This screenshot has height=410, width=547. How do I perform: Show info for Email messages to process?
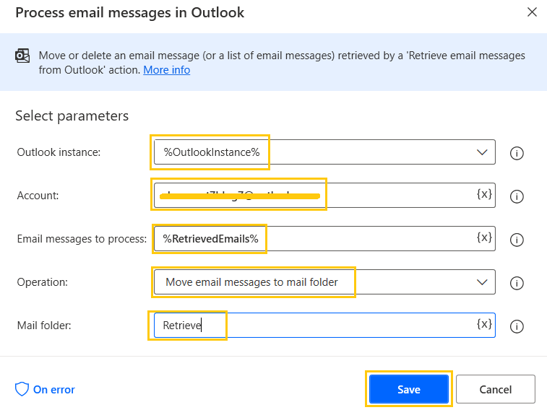[x=517, y=240]
